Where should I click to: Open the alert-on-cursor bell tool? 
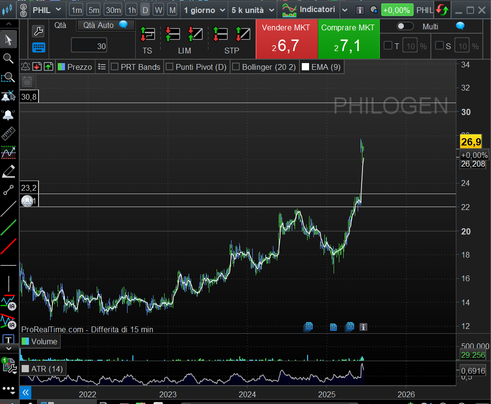(x=8, y=96)
